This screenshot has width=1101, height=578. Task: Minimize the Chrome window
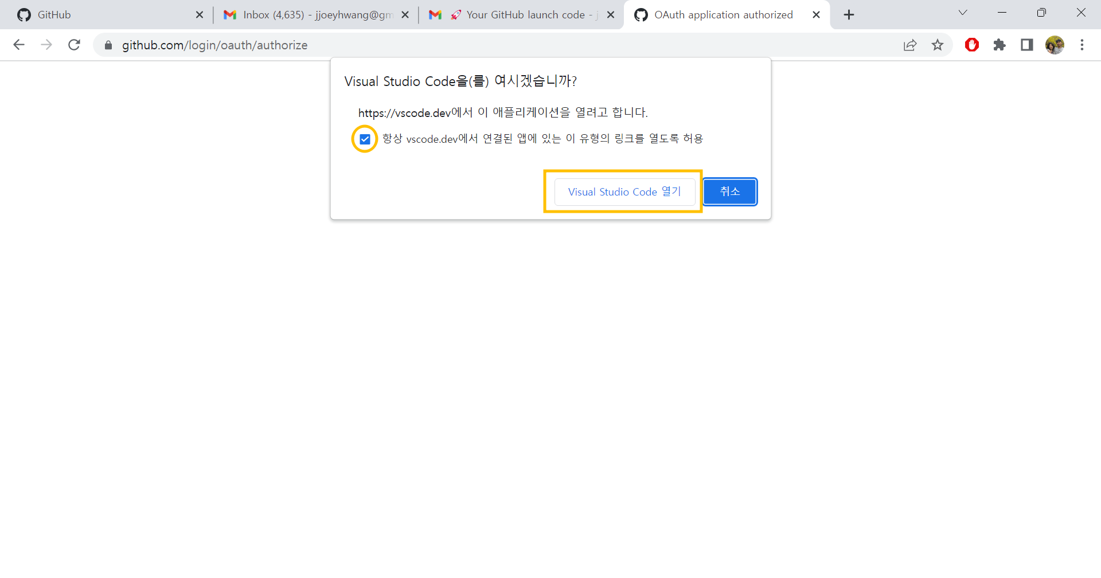point(1002,13)
